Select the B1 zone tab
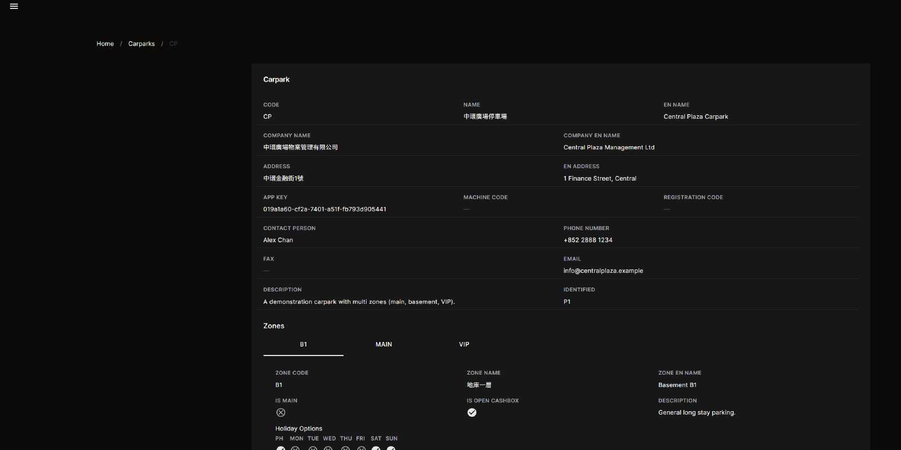The width and height of the screenshot is (901, 450). (x=304, y=344)
